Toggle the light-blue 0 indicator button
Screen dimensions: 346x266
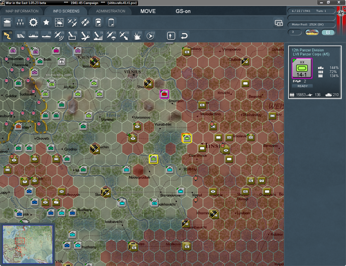point(328,32)
